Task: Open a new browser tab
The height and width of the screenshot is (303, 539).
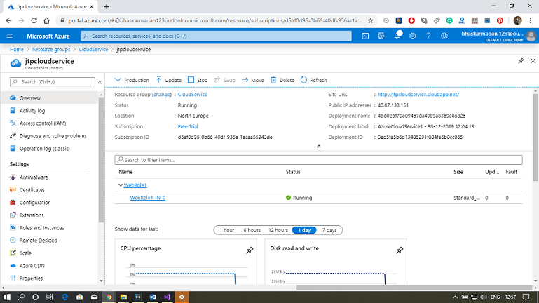Action: click(107, 6)
